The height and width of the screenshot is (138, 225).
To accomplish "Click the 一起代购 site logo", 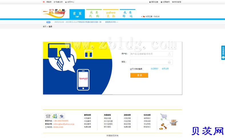I will click(54, 13).
